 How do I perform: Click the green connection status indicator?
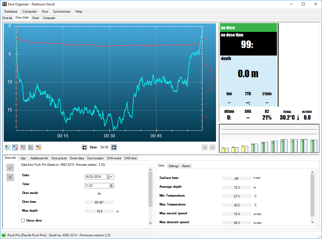click(x=3, y=235)
